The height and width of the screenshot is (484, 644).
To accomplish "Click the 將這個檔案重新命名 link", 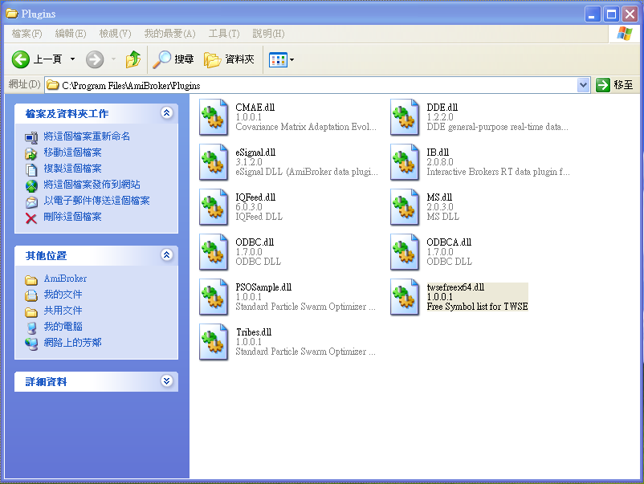I will pos(87,136).
